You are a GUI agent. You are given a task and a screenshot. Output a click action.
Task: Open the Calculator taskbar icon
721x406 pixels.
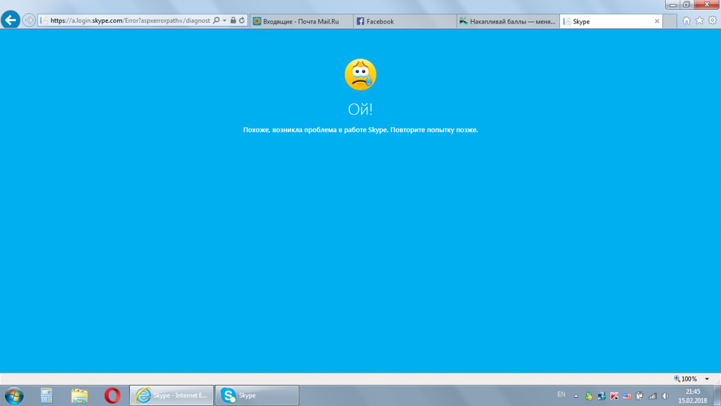pos(47,395)
